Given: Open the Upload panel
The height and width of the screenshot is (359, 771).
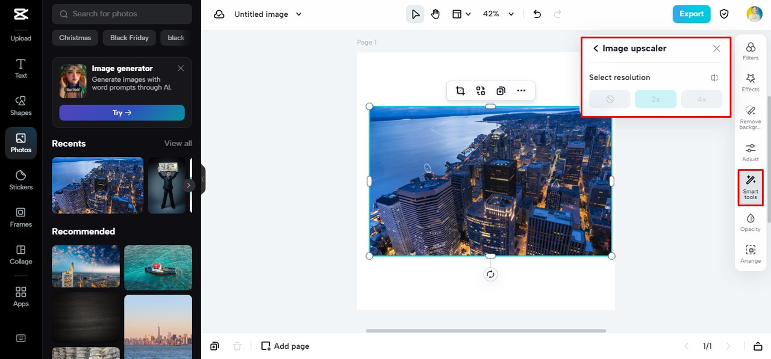Looking at the screenshot, I should tap(20, 38).
